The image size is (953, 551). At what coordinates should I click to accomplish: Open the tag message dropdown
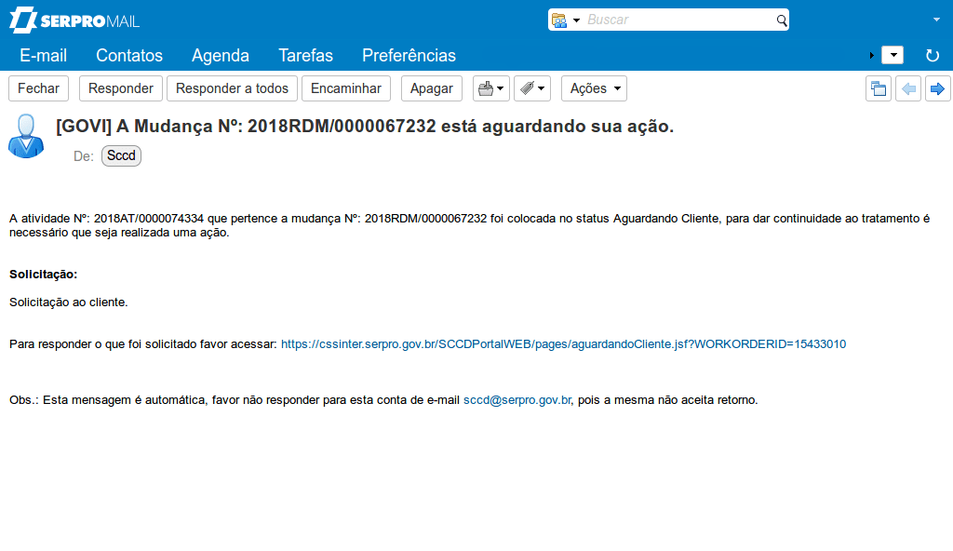(532, 88)
